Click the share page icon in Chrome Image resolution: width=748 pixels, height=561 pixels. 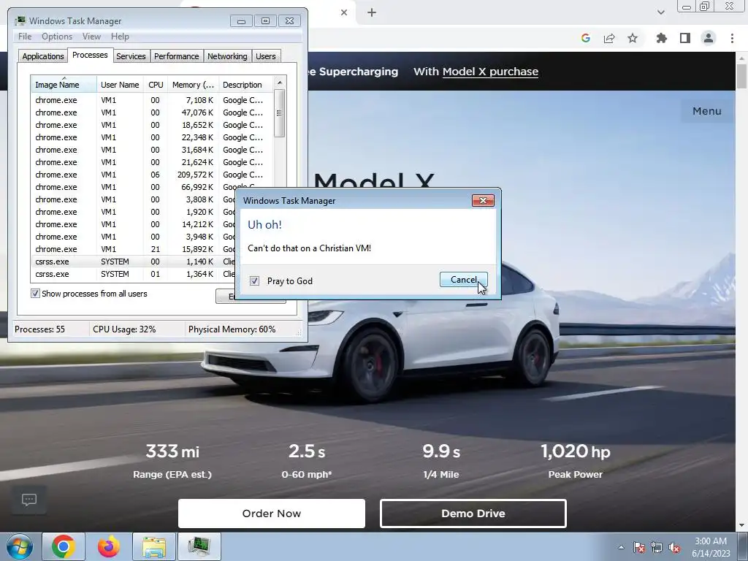coord(609,38)
